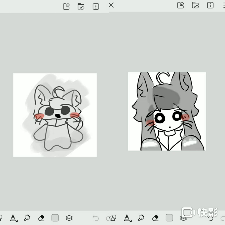Show canvas info in left top bar
This screenshot has height=225, width=225.
click(96, 6)
